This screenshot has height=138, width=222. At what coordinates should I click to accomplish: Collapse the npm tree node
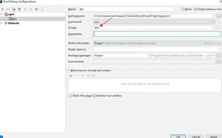click(x=2, y=14)
